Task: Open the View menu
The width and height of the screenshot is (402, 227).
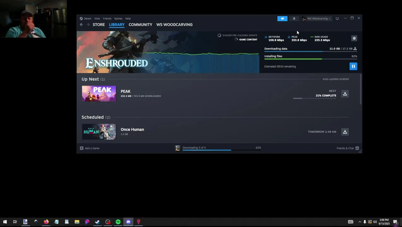Action: (97, 19)
